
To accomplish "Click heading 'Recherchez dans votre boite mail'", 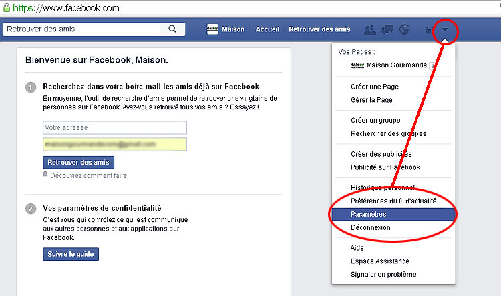I will pyautogui.click(x=151, y=87).
